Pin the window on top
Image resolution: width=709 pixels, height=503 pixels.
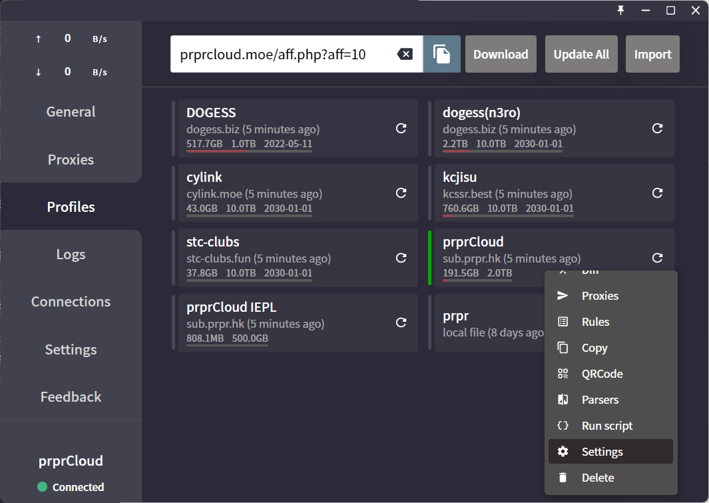point(621,10)
